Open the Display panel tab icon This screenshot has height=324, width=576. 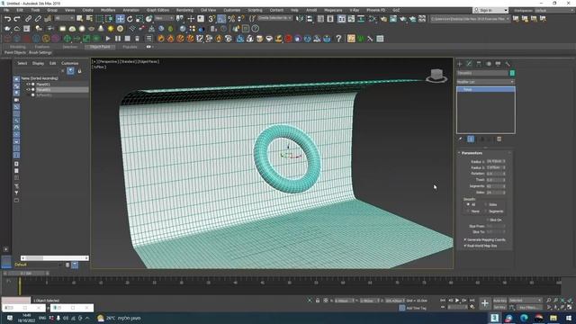[498, 64]
